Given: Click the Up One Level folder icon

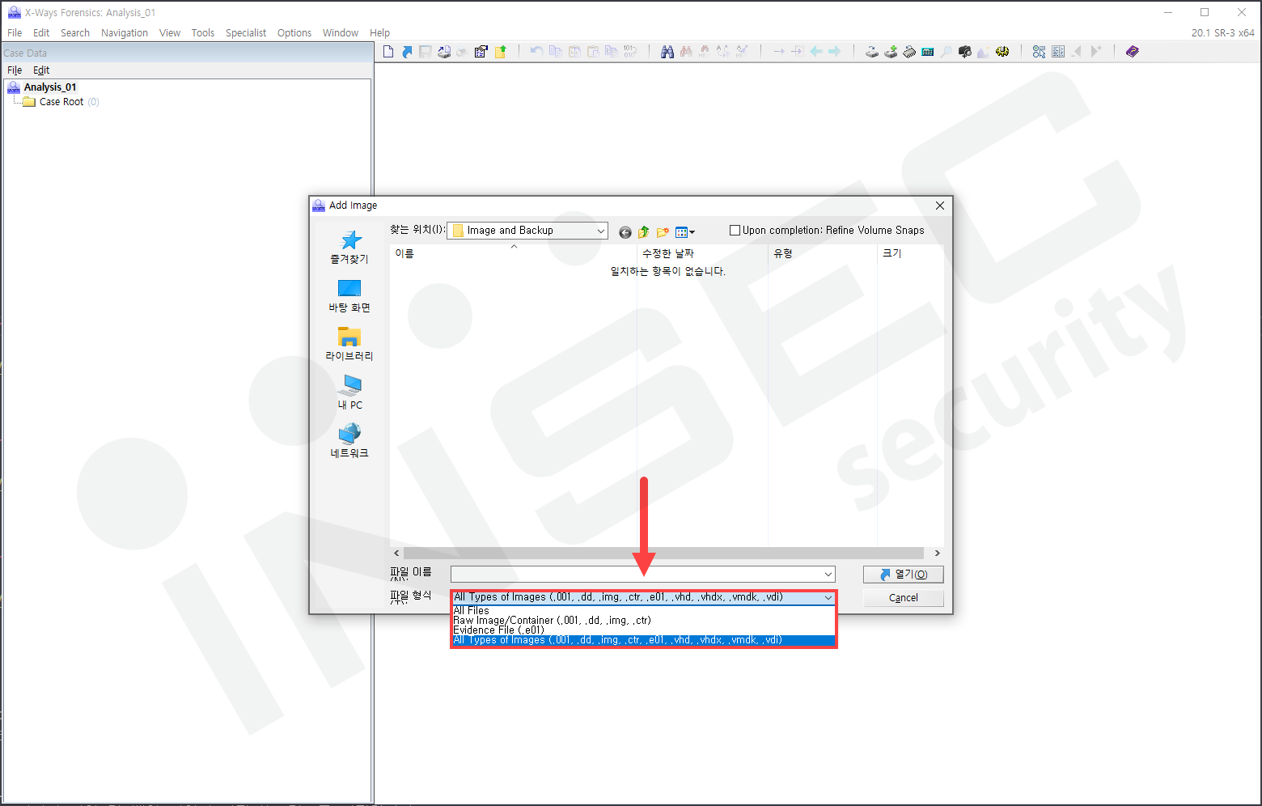Looking at the screenshot, I should 644,232.
